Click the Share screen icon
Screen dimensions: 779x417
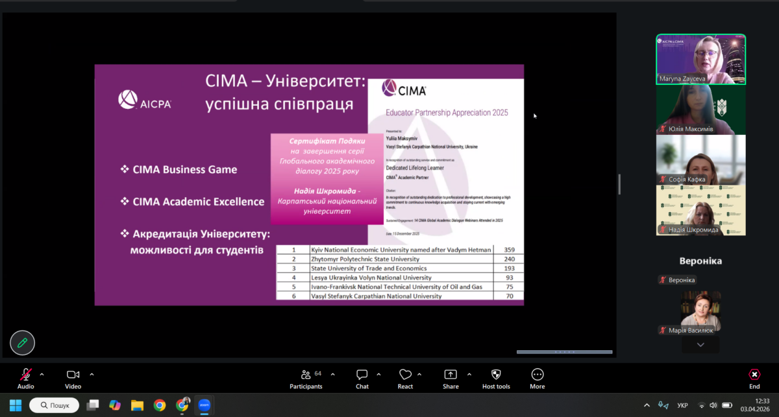coord(451,375)
